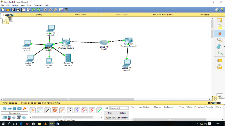Viewport: 225px width, 126px height.
Task: Click the Viewport button
Action: [204, 15]
